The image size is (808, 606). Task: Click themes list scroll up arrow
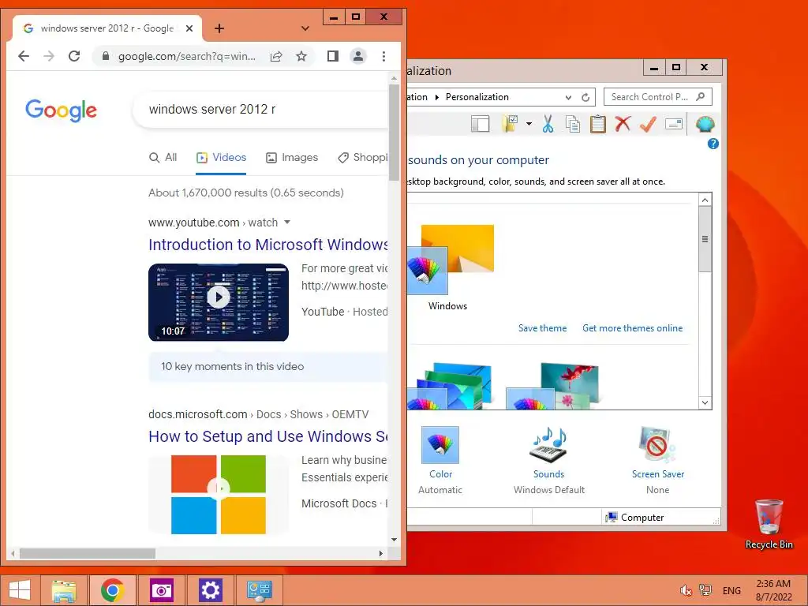click(x=705, y=200)
